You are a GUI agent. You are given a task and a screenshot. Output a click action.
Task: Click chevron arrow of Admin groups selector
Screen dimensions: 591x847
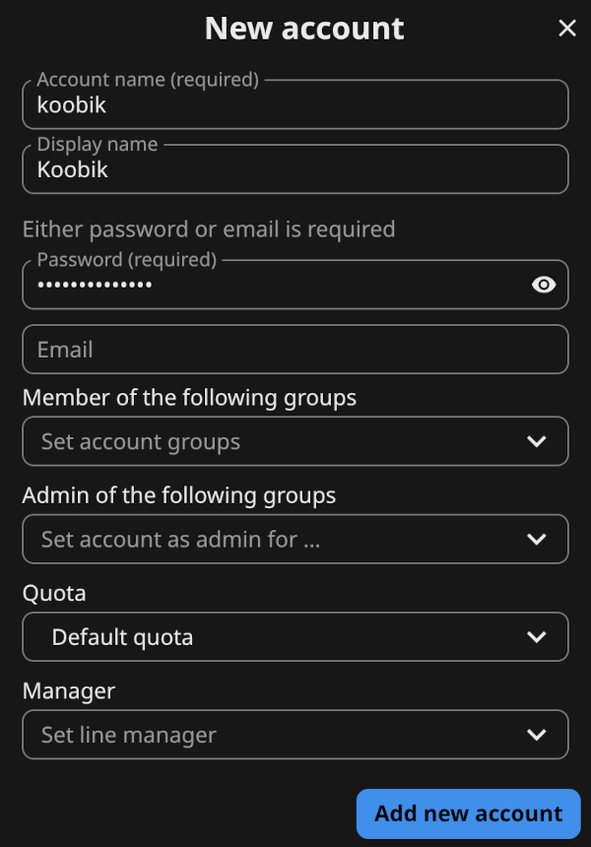pos(537,539)
